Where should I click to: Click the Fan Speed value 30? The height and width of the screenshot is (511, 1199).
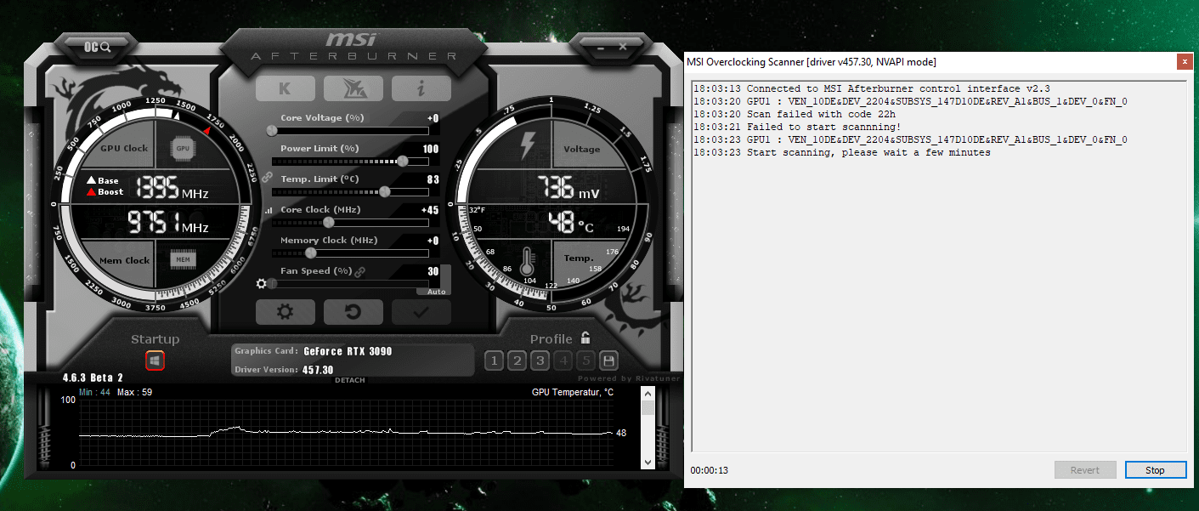tap(433, 271)
